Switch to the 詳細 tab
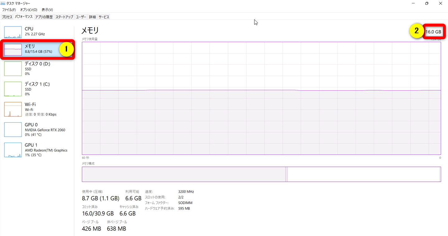The width and height of the screenshot is (448, 236). point(92,17)
